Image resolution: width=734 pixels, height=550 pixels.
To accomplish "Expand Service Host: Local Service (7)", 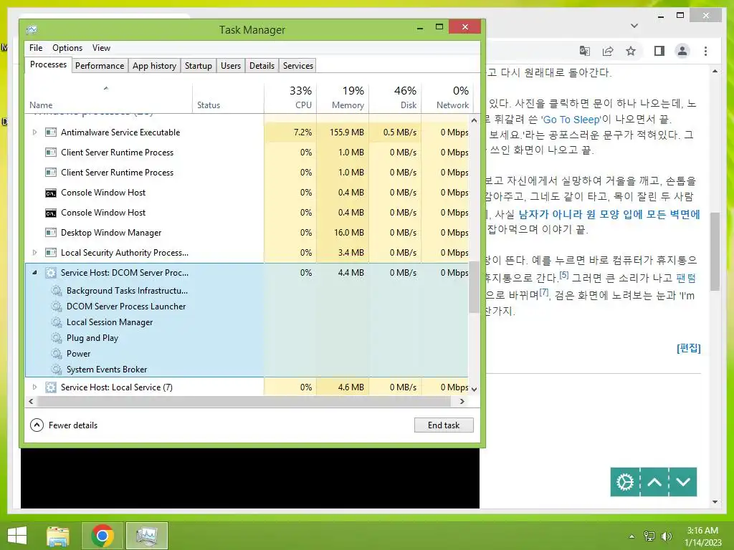I will pyautogui.click(x=34, y=387).
